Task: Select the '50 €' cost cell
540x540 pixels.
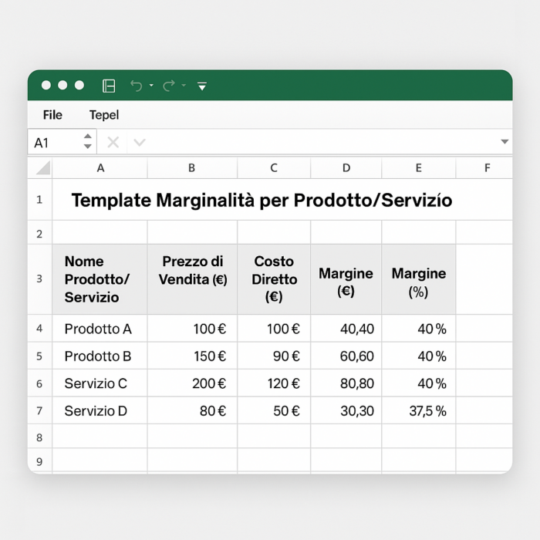Action: 274,410
